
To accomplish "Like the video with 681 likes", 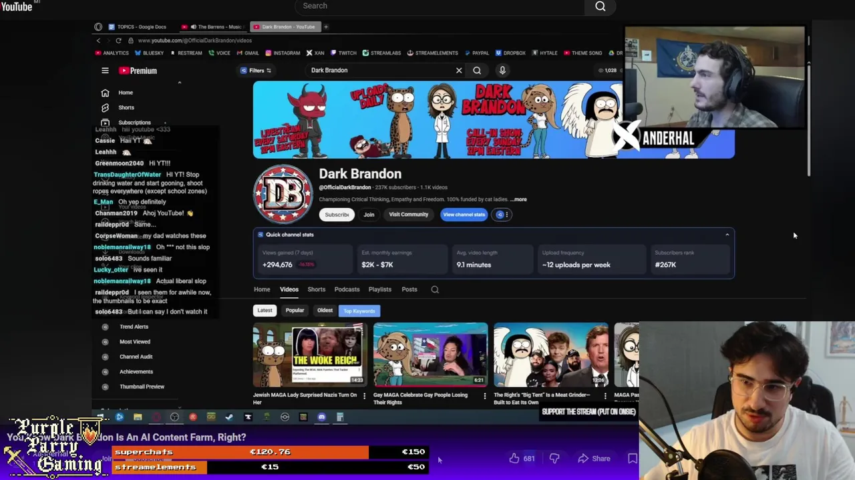I will tap(522, 459).
